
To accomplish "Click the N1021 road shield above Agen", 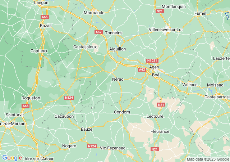I will pyautogui.click(x=152, y=60).
